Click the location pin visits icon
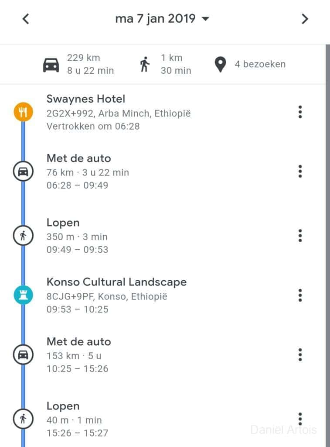 (x=221, y=65)
